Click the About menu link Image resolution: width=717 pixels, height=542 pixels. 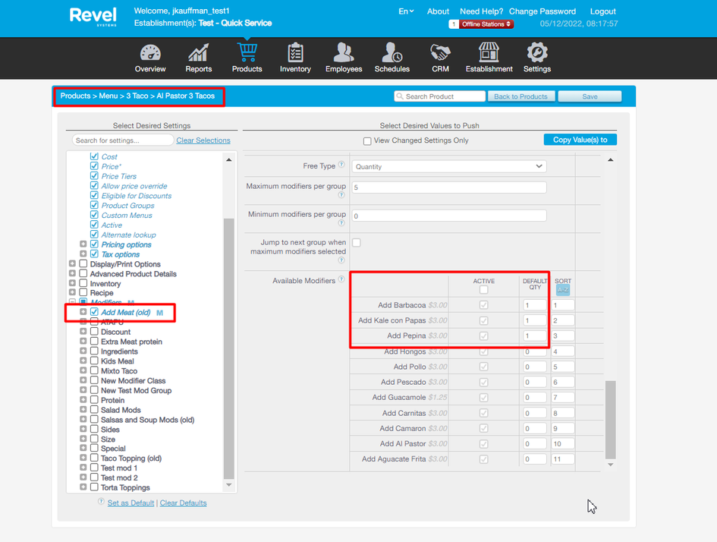(438, 11)
